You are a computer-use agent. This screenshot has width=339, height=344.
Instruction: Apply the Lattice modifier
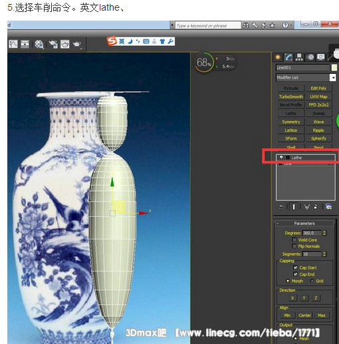291,130
